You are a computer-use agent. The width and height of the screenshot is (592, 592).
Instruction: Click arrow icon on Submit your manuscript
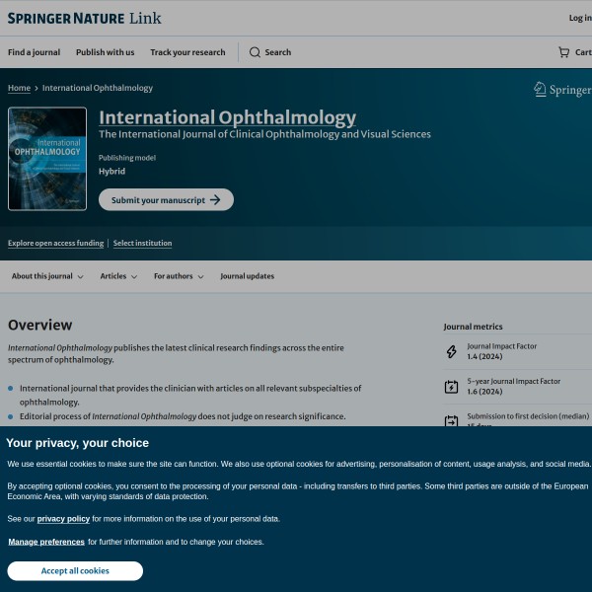point(216,200)
